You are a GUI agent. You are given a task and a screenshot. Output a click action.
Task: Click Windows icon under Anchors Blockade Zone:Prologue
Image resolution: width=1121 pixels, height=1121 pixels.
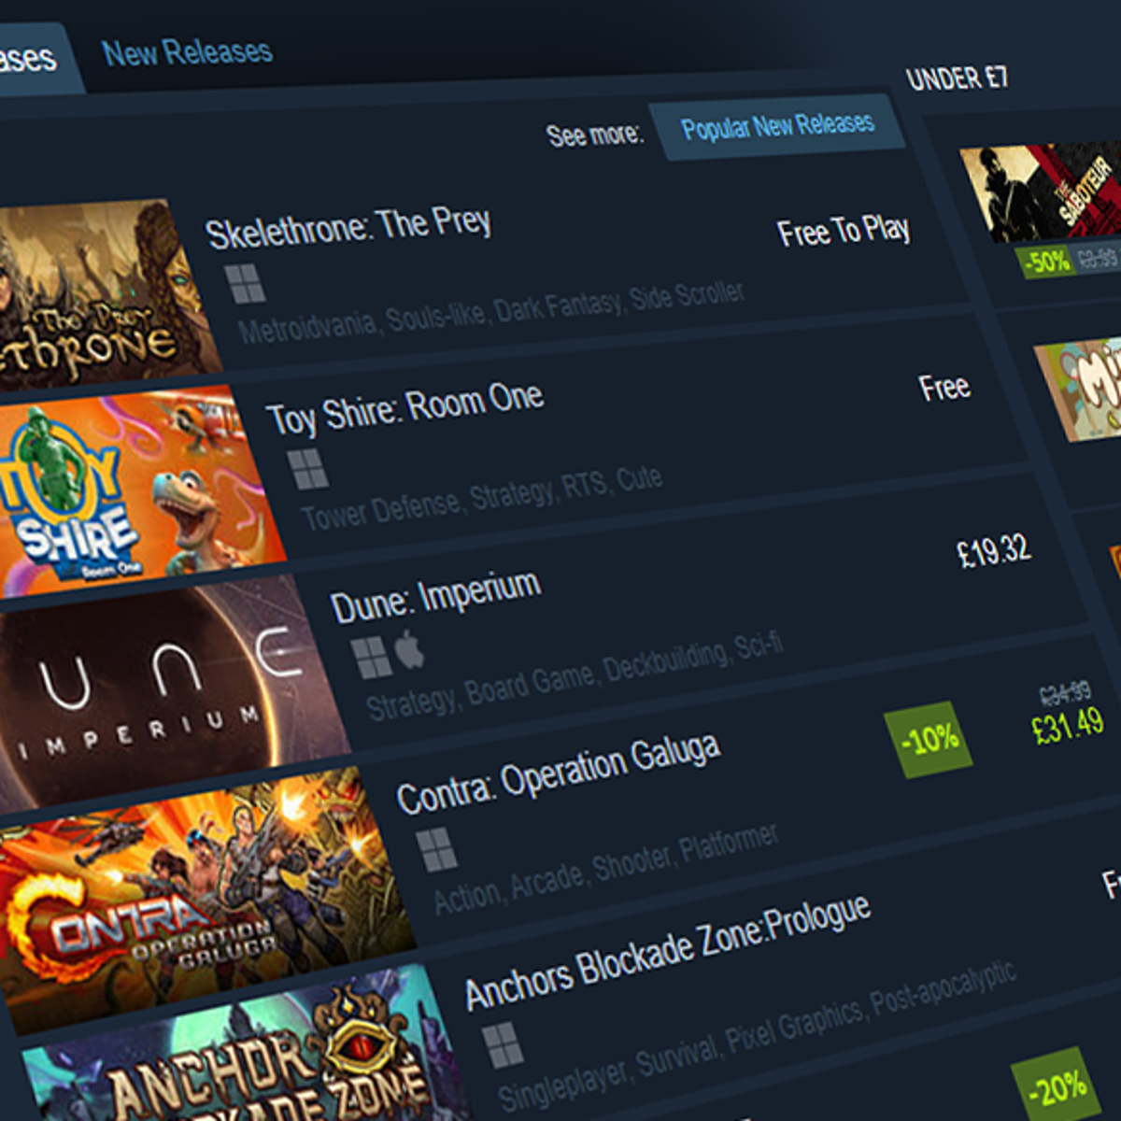click(503, 1044)
